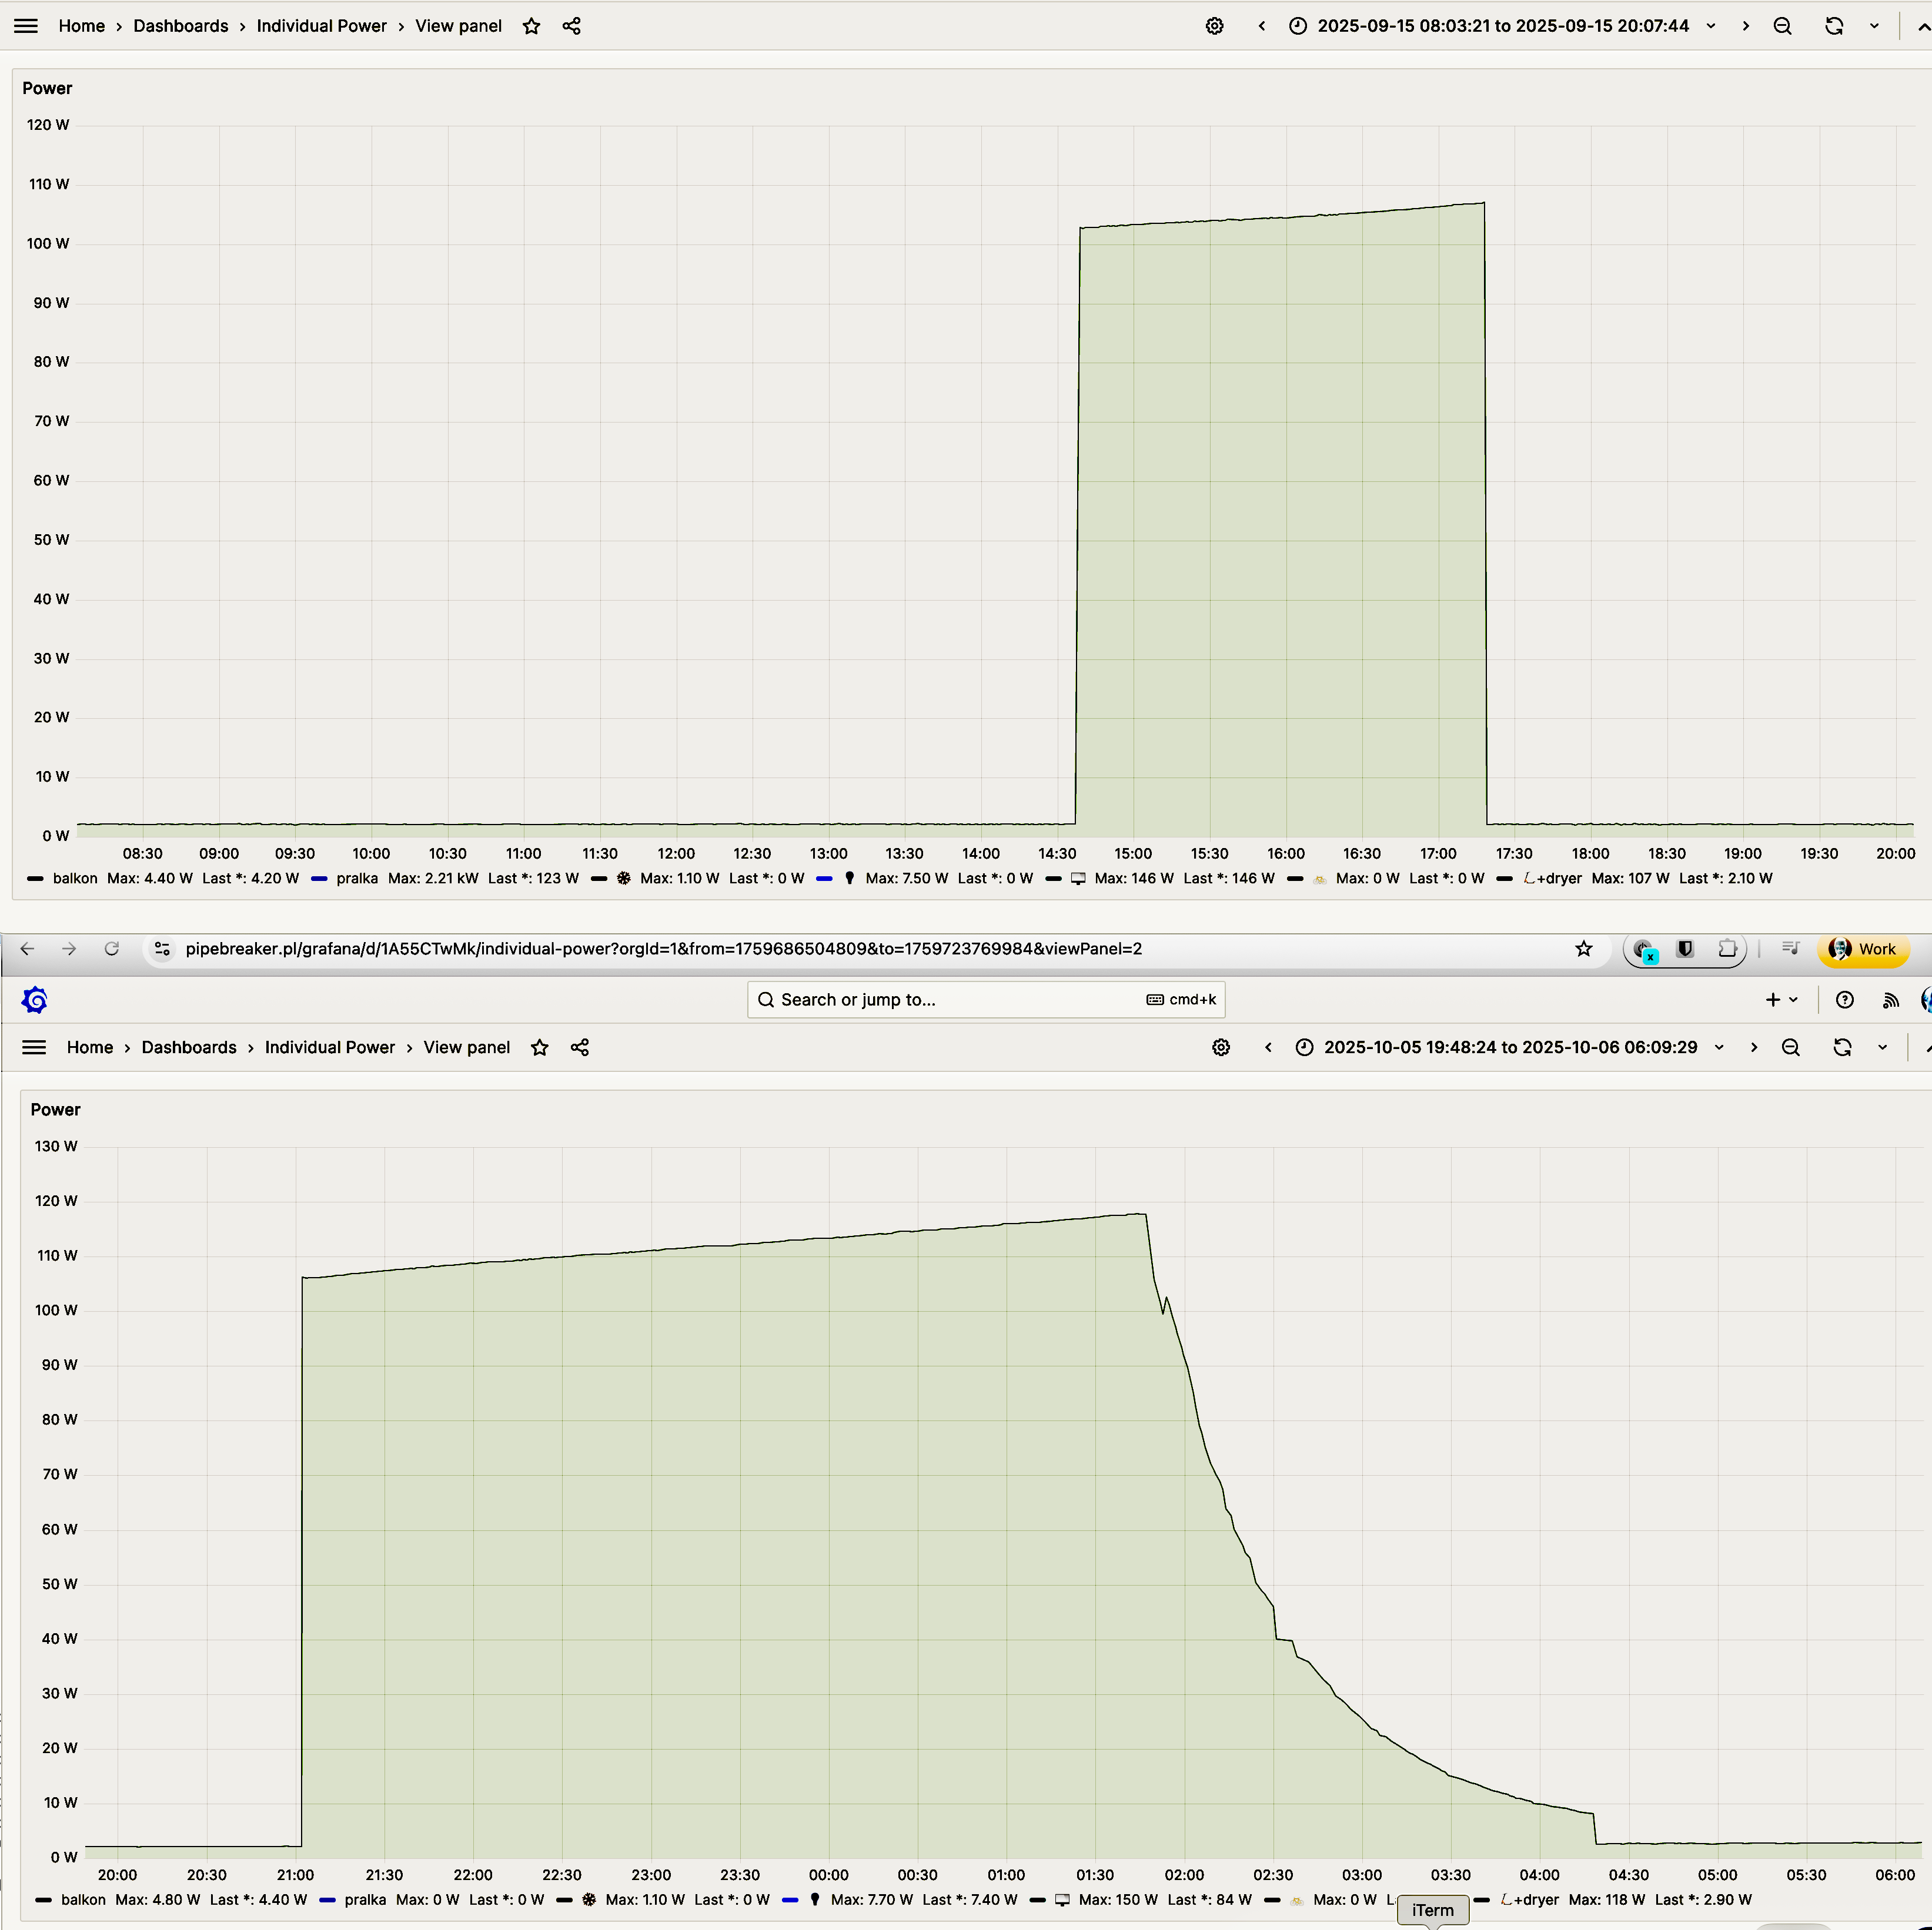Refresh the lower dashboard panel
The height and width of the screenshot is (1930, 1932).
(x=1842, y=1047)
